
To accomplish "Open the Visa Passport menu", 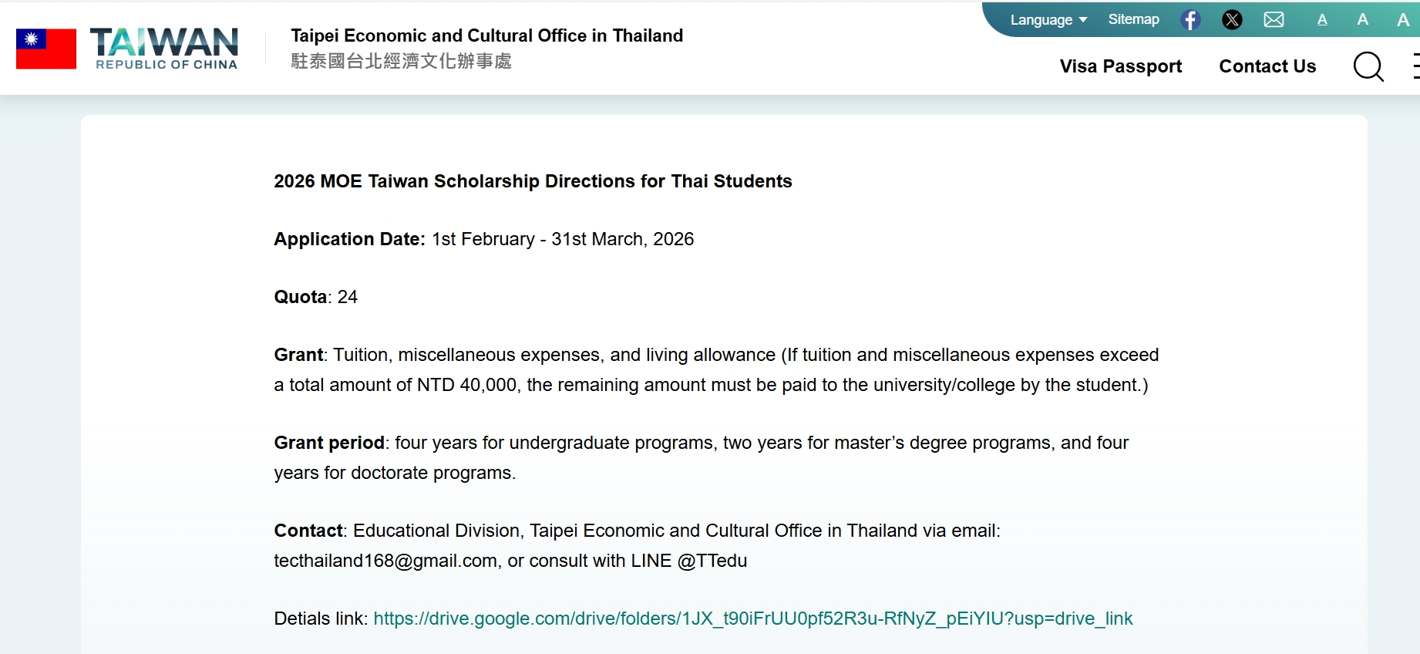I will (x=1121, y=67).
